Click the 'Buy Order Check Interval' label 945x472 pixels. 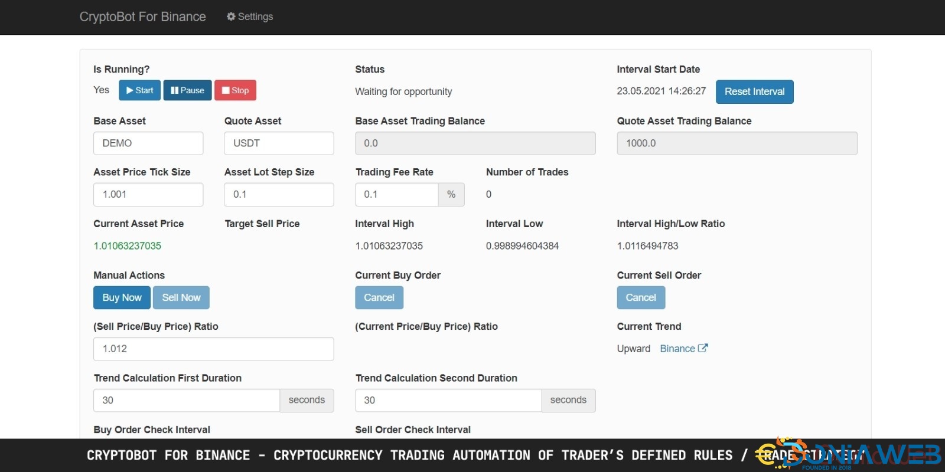coord(152,430)
